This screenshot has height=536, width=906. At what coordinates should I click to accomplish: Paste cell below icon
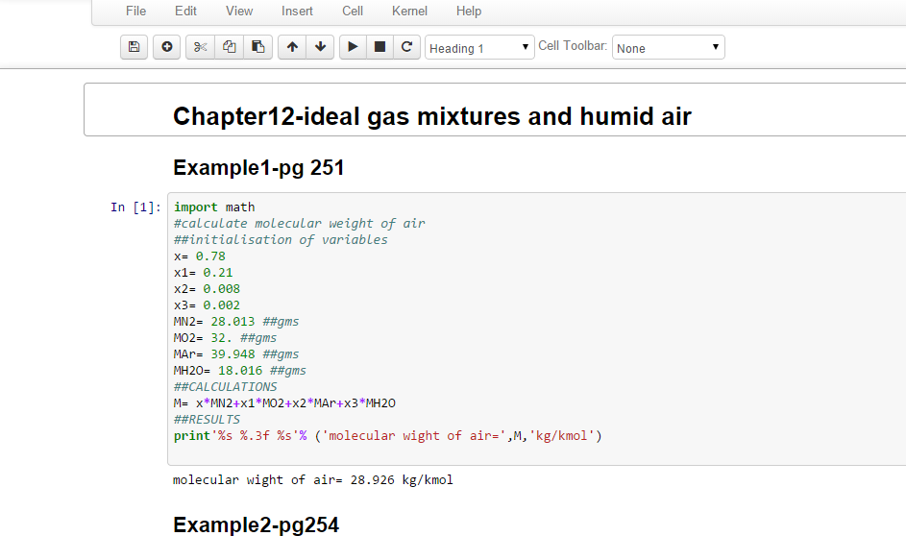tap(257, 47)
